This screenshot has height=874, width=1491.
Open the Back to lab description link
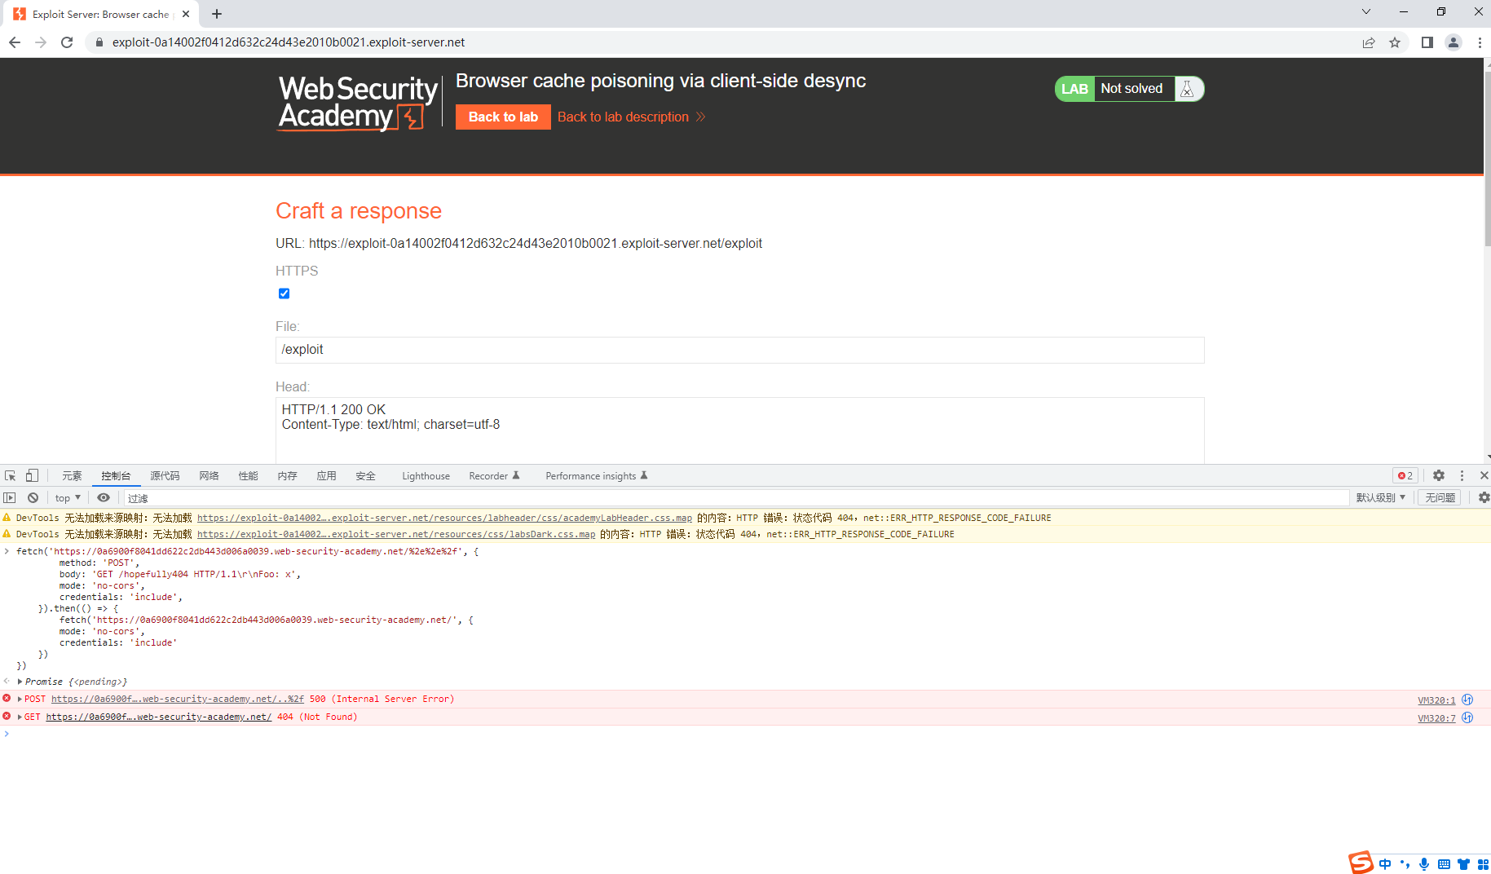(x=631, y=117)
